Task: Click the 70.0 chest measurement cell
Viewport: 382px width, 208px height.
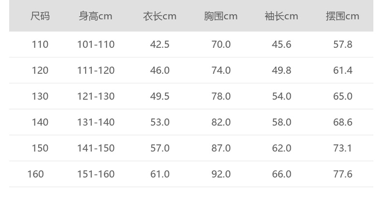Action: coord(221,44)
